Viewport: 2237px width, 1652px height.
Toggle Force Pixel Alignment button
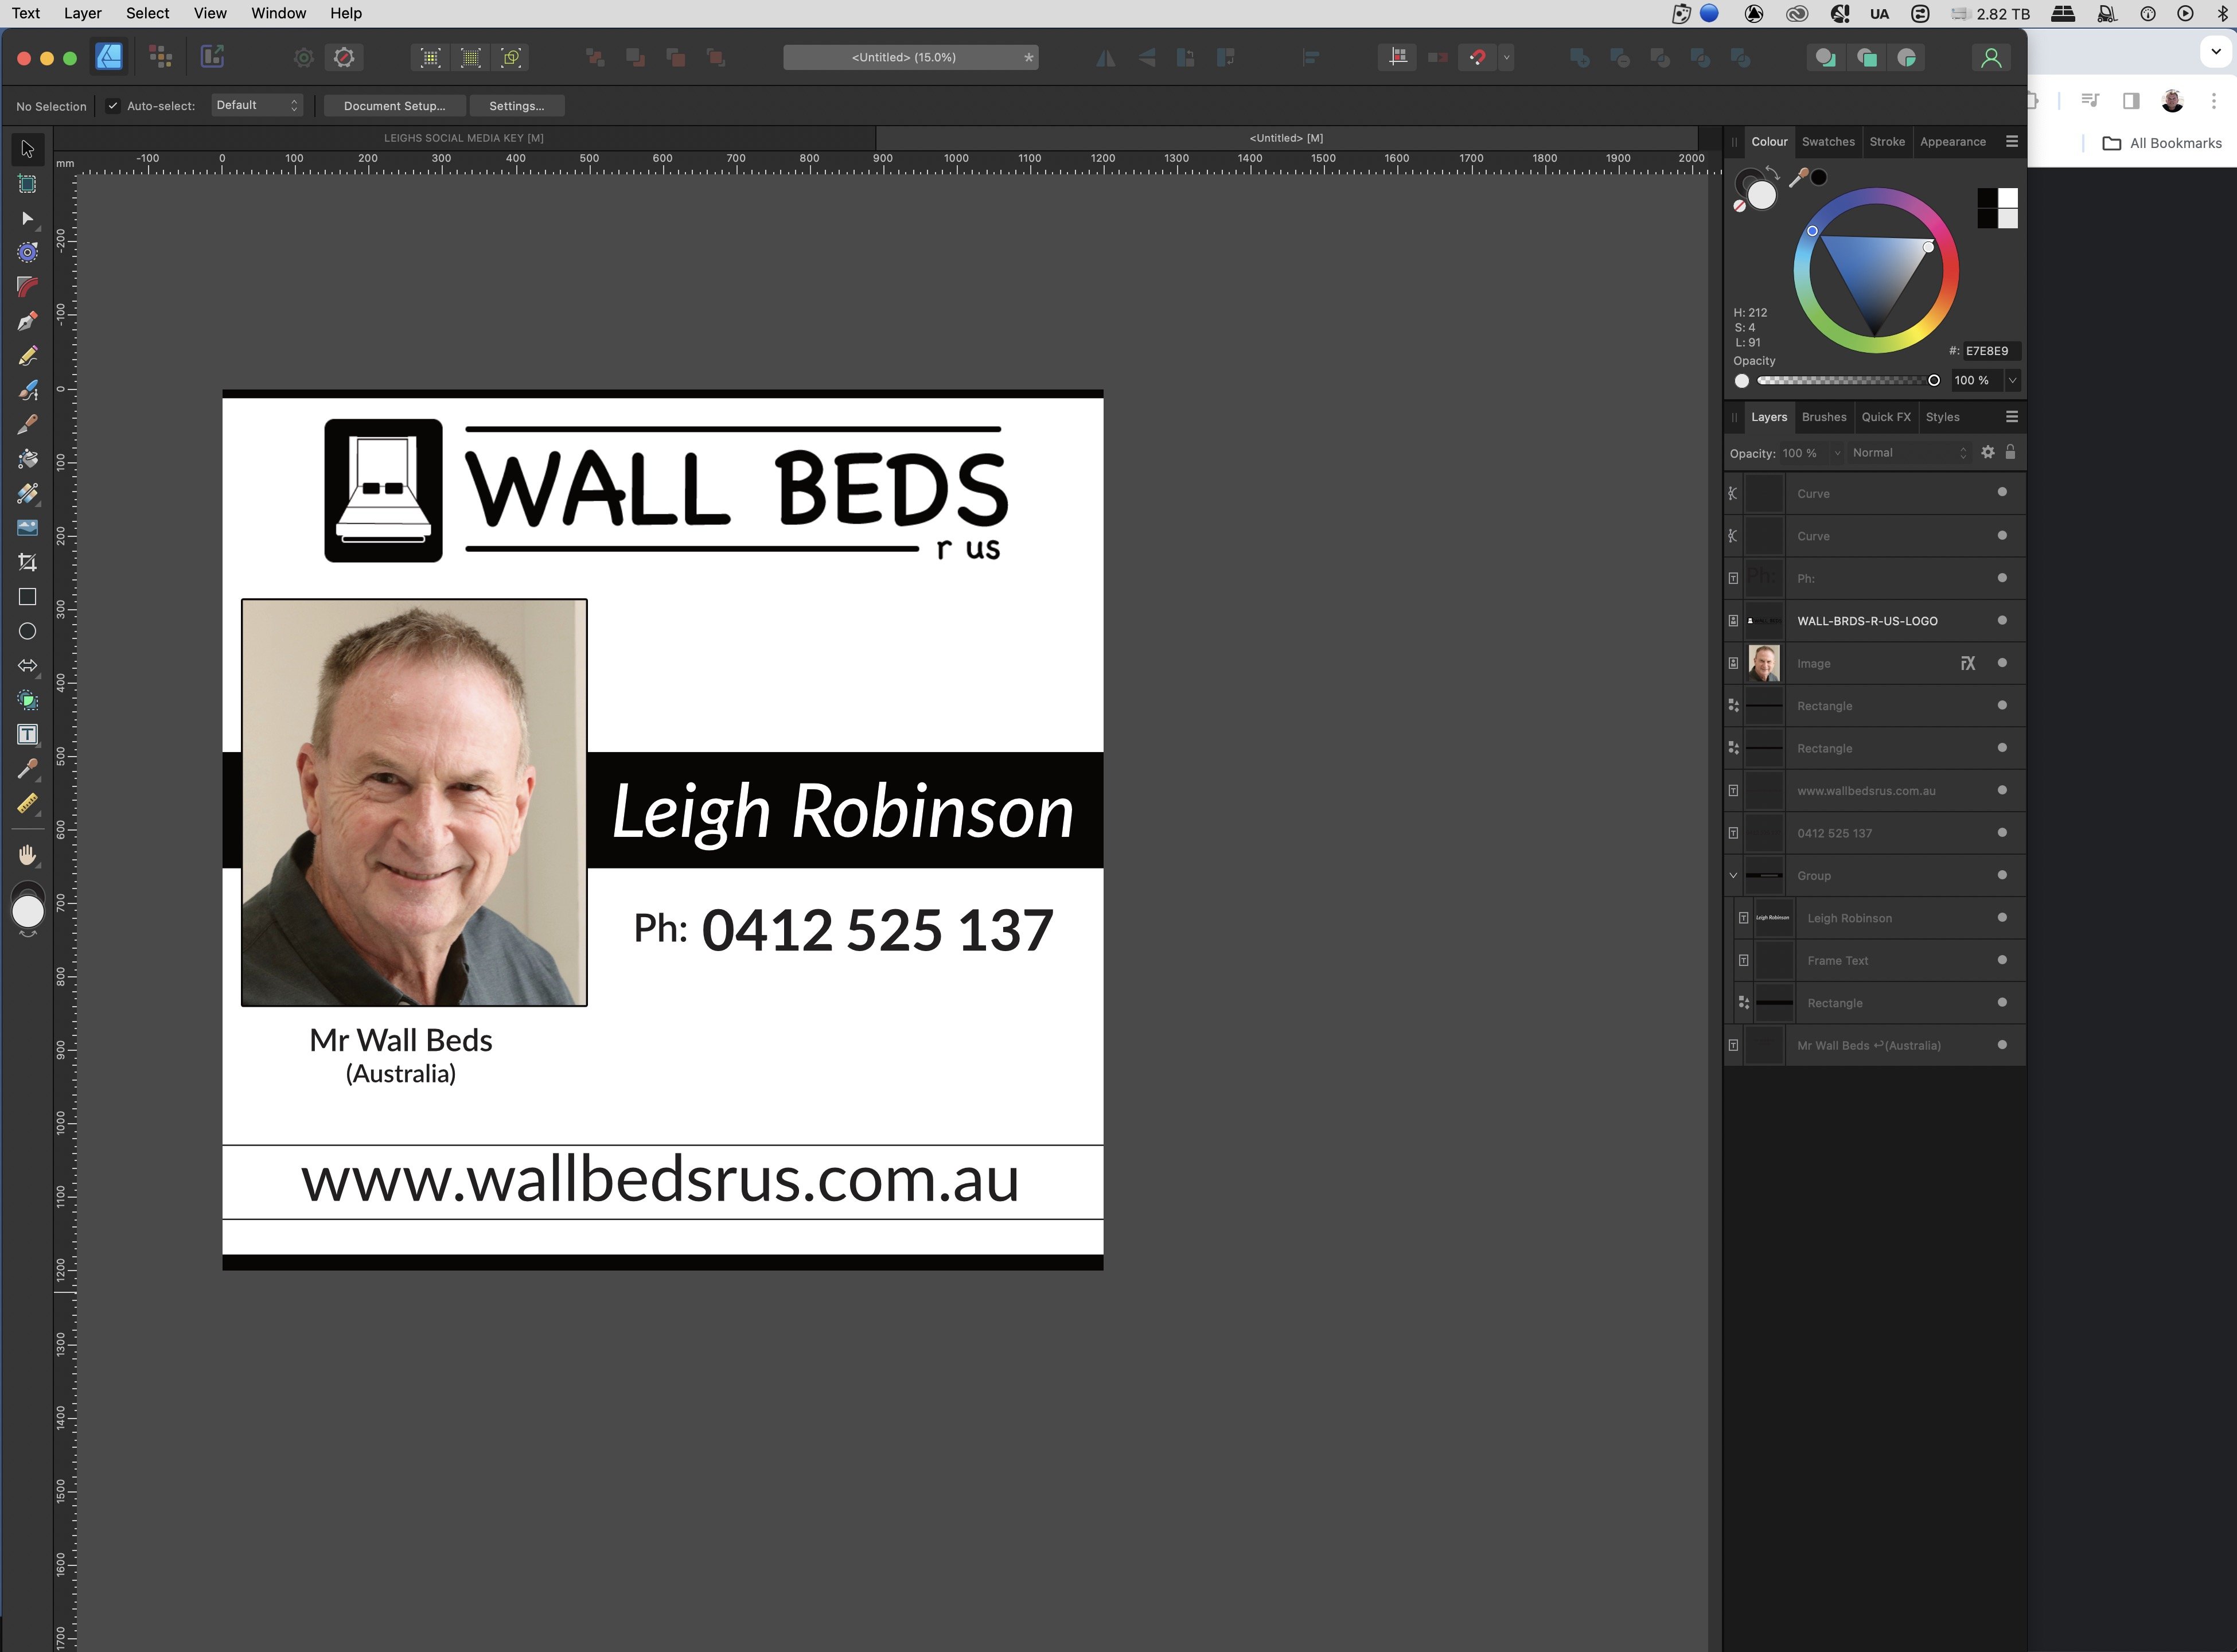(1398, 57)
